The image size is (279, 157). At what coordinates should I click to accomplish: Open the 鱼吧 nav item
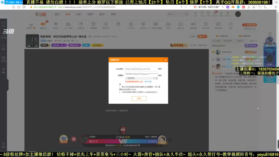point(113,14)
